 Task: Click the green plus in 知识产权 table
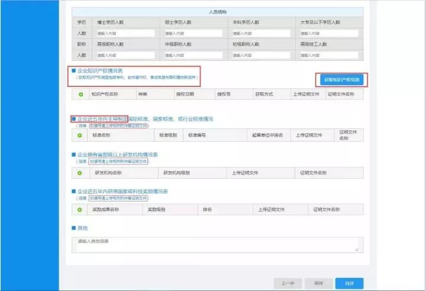pos(80,94)
